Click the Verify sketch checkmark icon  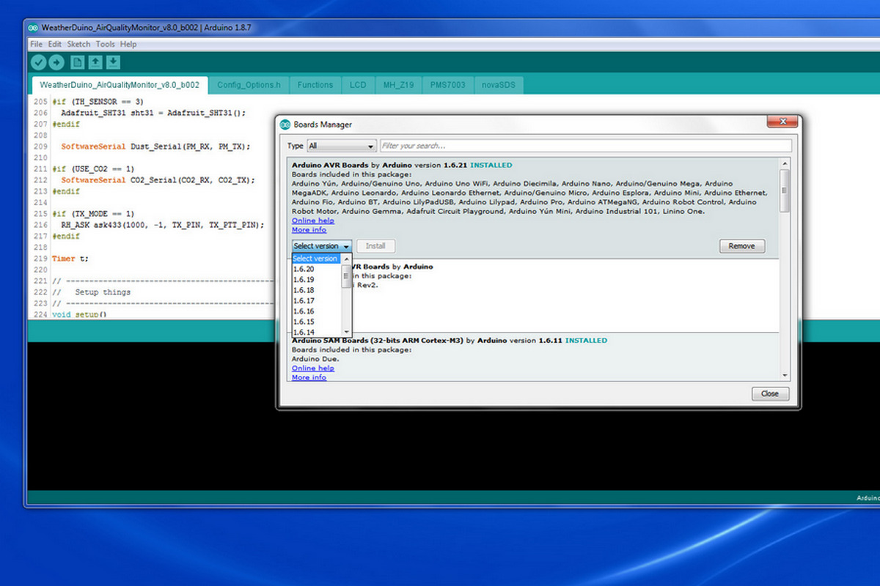[38, 62]
